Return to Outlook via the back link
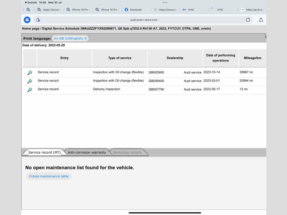 pos(30,2)
